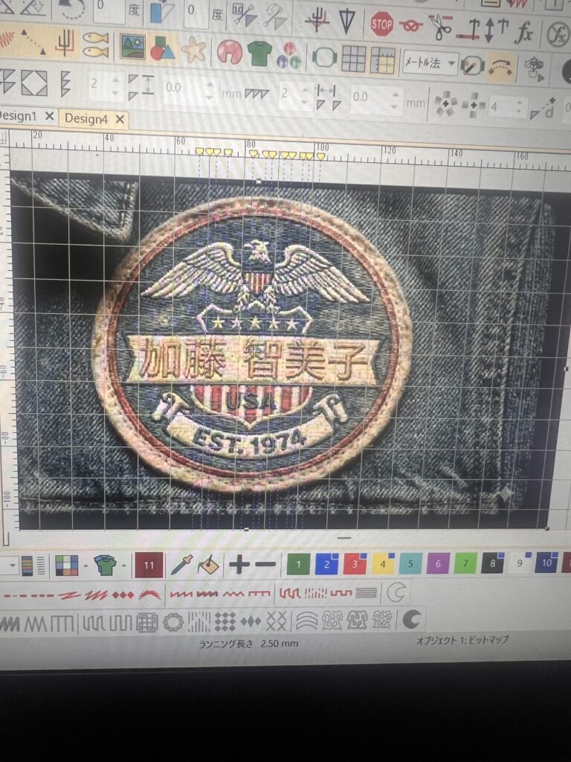This screenshot has width=571, height=762.
Task: Switch to the Design4 tab
Action: tap(86, 118)
